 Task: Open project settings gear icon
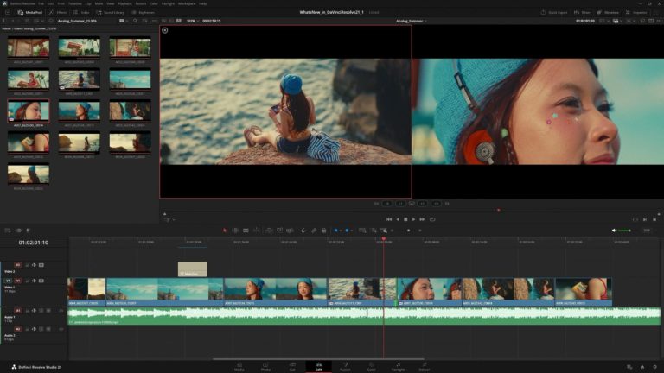click(x=654, y=367)
